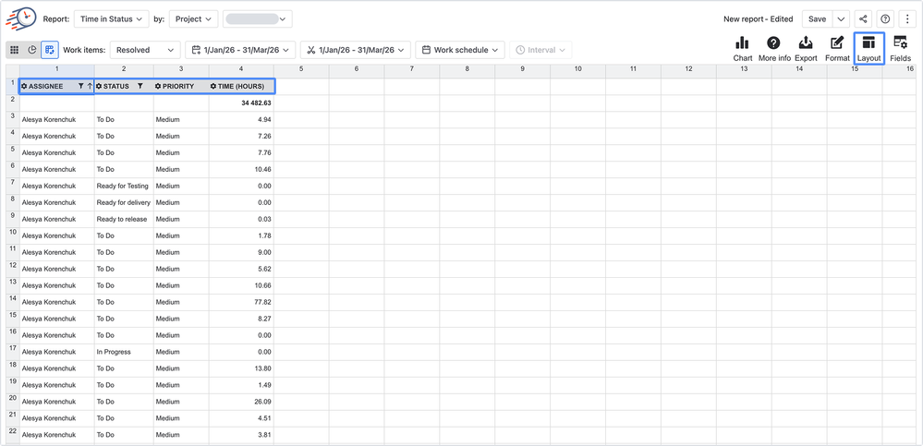The width and height of the screenshot is (923, 446).
Task: Click the Medium priority cell in row 22
Action: pos(181,435)
